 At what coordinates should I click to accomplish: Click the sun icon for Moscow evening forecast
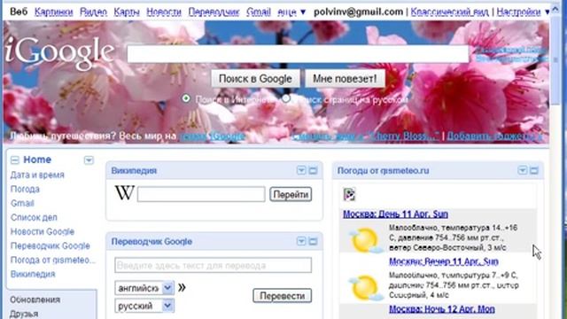coord(366,288)
